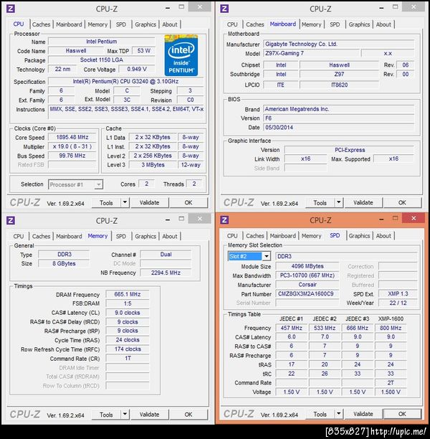Click Validate button in Memory window

[x=149, y=415]
